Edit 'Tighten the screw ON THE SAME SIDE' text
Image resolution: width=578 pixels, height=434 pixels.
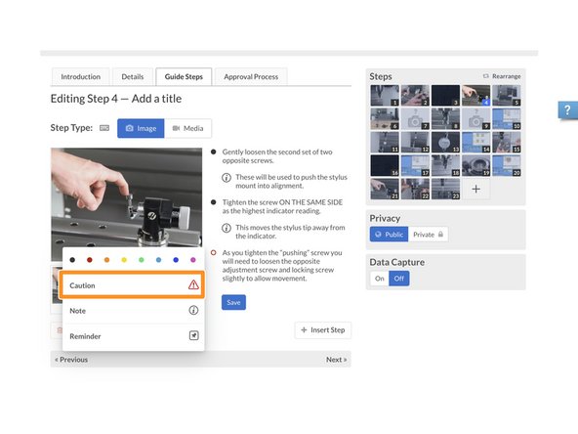(x=282, y=206)
